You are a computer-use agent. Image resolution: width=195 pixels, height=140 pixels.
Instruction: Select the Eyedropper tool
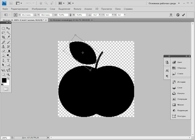click(8, 37)
